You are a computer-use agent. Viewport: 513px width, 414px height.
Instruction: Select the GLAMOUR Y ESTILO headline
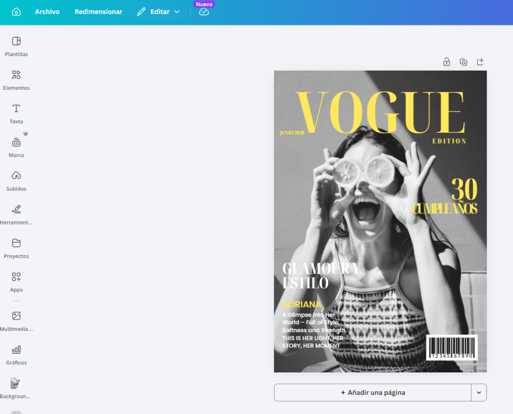pyautogui.click(x=321, y=276)
